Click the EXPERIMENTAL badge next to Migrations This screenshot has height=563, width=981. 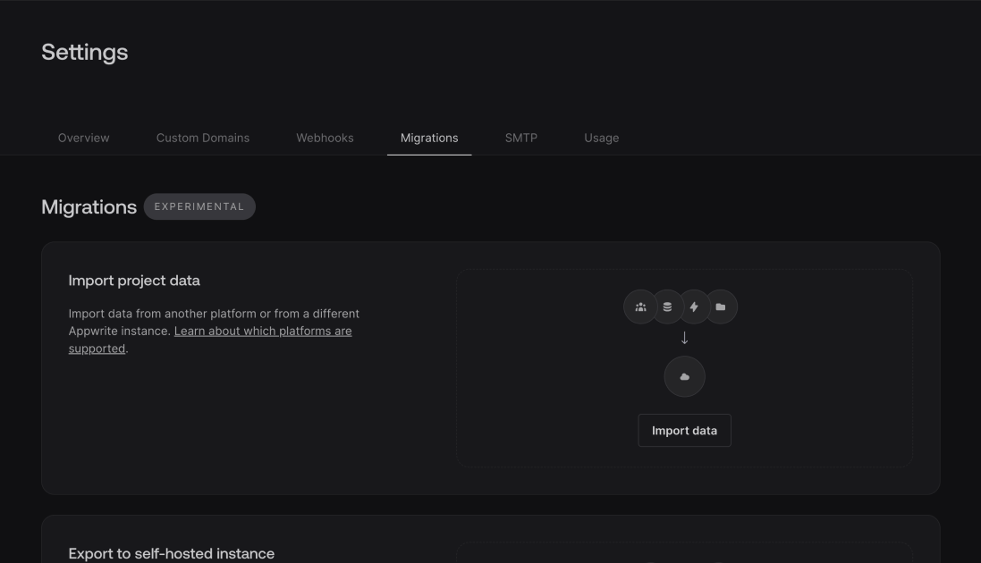(x=199, y=206)
